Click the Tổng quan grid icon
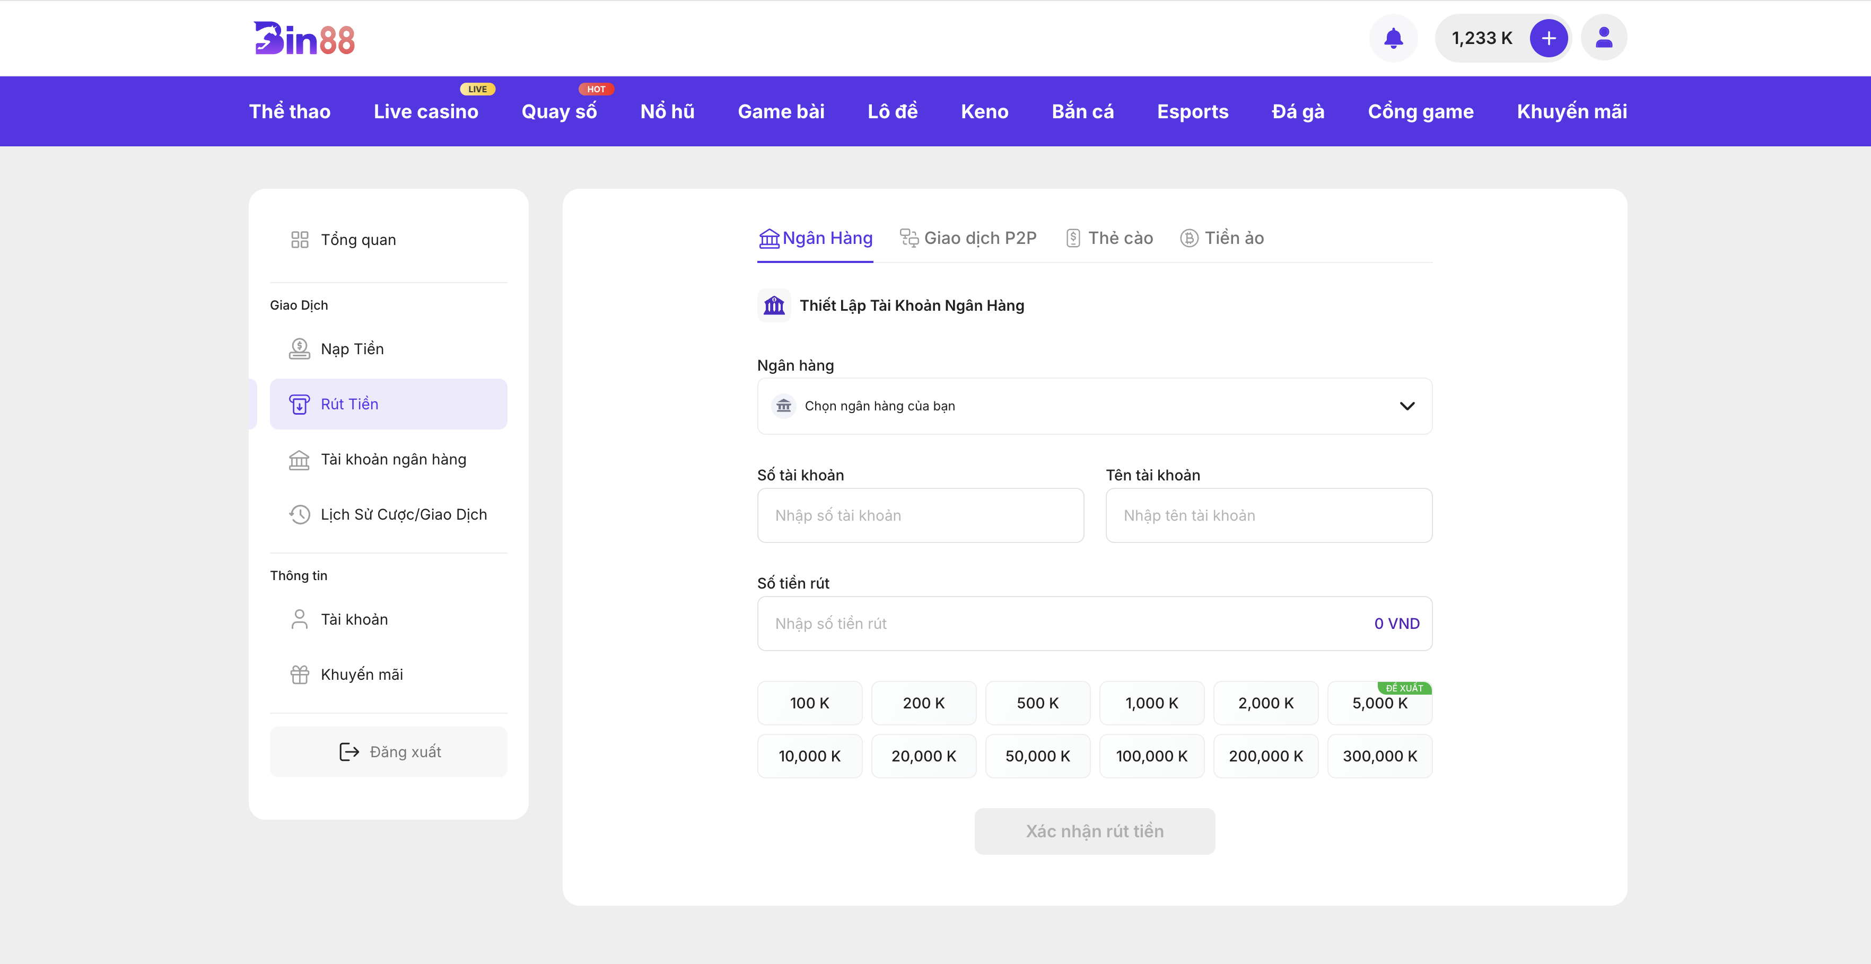 (x=299, y=240)
